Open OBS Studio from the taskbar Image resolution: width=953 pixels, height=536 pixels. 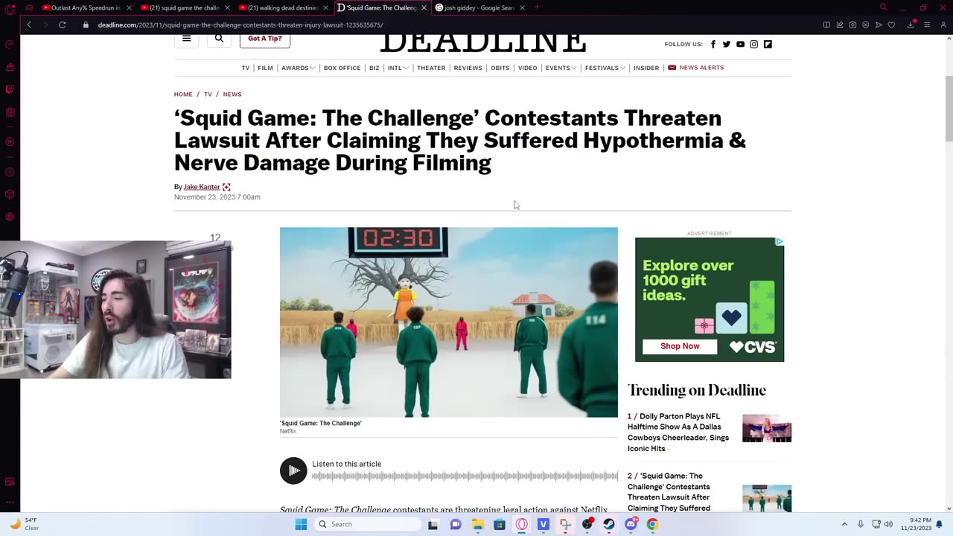click(x=587, y=524)
